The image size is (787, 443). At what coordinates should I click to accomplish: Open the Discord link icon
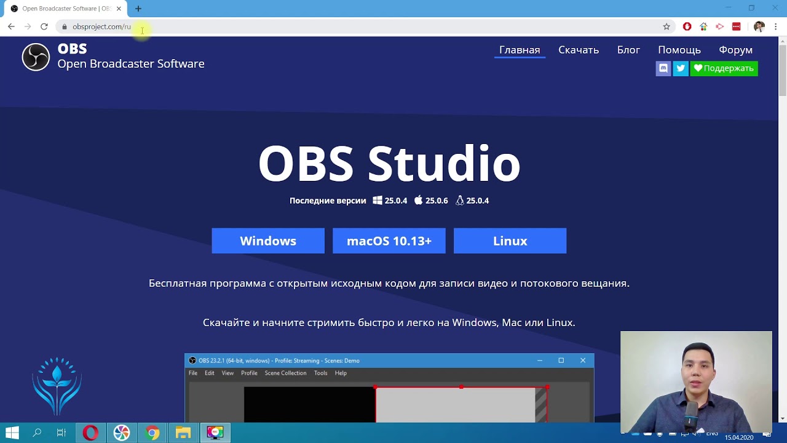tap(663, 68)
